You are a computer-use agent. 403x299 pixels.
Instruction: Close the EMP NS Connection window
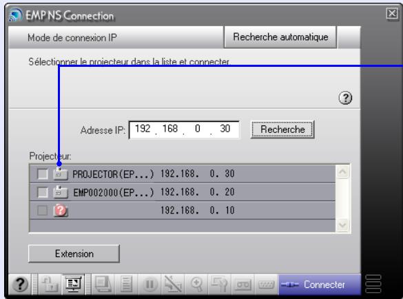tap(392, 13)
